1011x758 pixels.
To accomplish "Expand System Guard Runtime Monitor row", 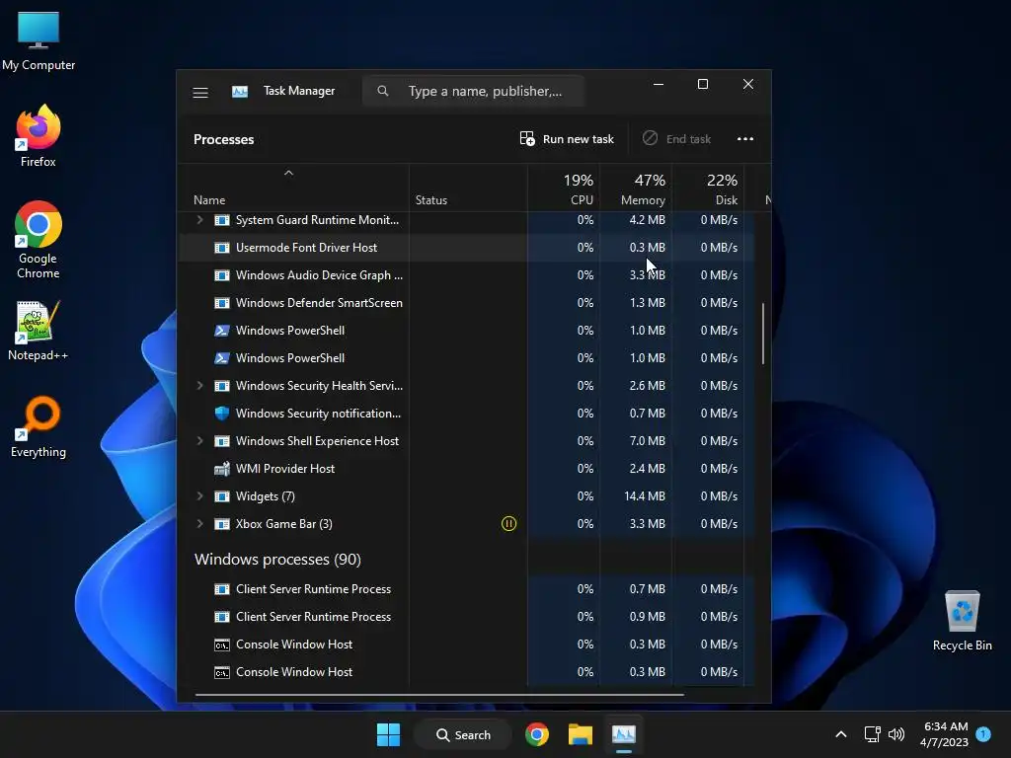I will pyautogui.click(x=199, y=220).
